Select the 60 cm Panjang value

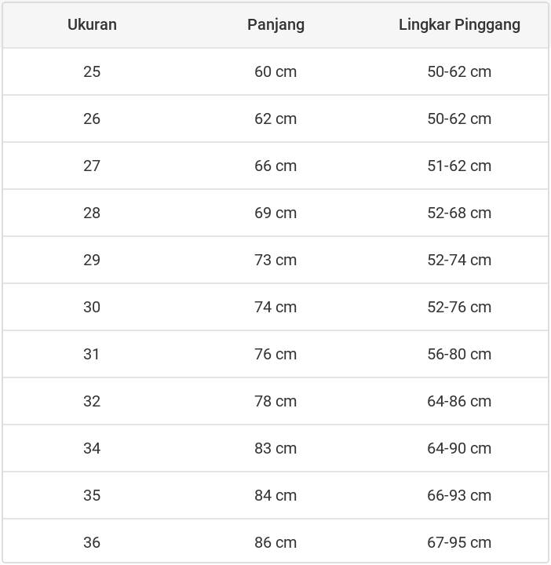(275, 71)
